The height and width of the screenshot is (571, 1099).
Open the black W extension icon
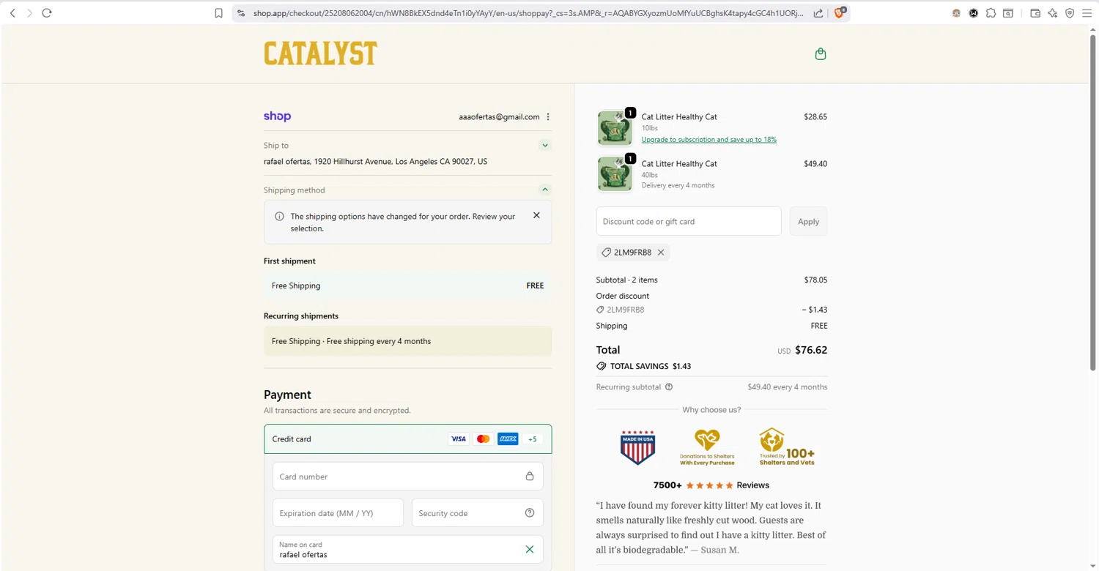pos(974,13)
